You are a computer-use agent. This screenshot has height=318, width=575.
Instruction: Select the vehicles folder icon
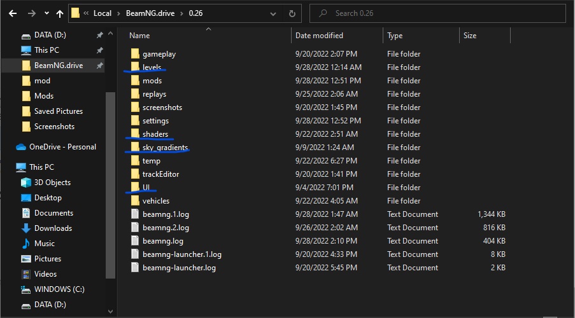pos(135,201)
